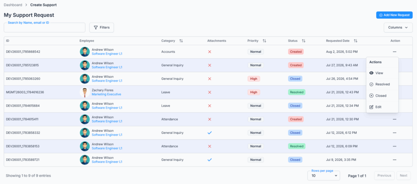The height and width of the screenshot is (184, 417).
Task: Sort the Priority column with its arrows icon
Action: tap(264, 41)
